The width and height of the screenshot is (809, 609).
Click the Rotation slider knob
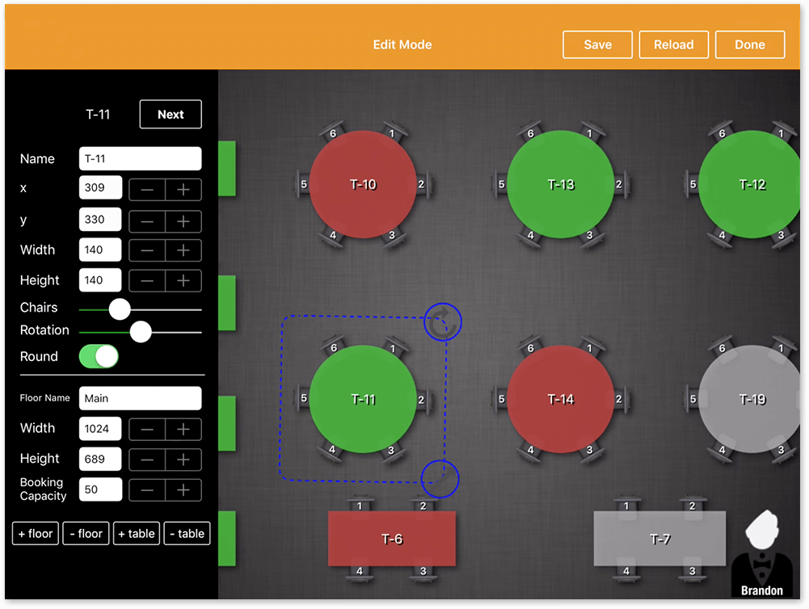[141, 332]
